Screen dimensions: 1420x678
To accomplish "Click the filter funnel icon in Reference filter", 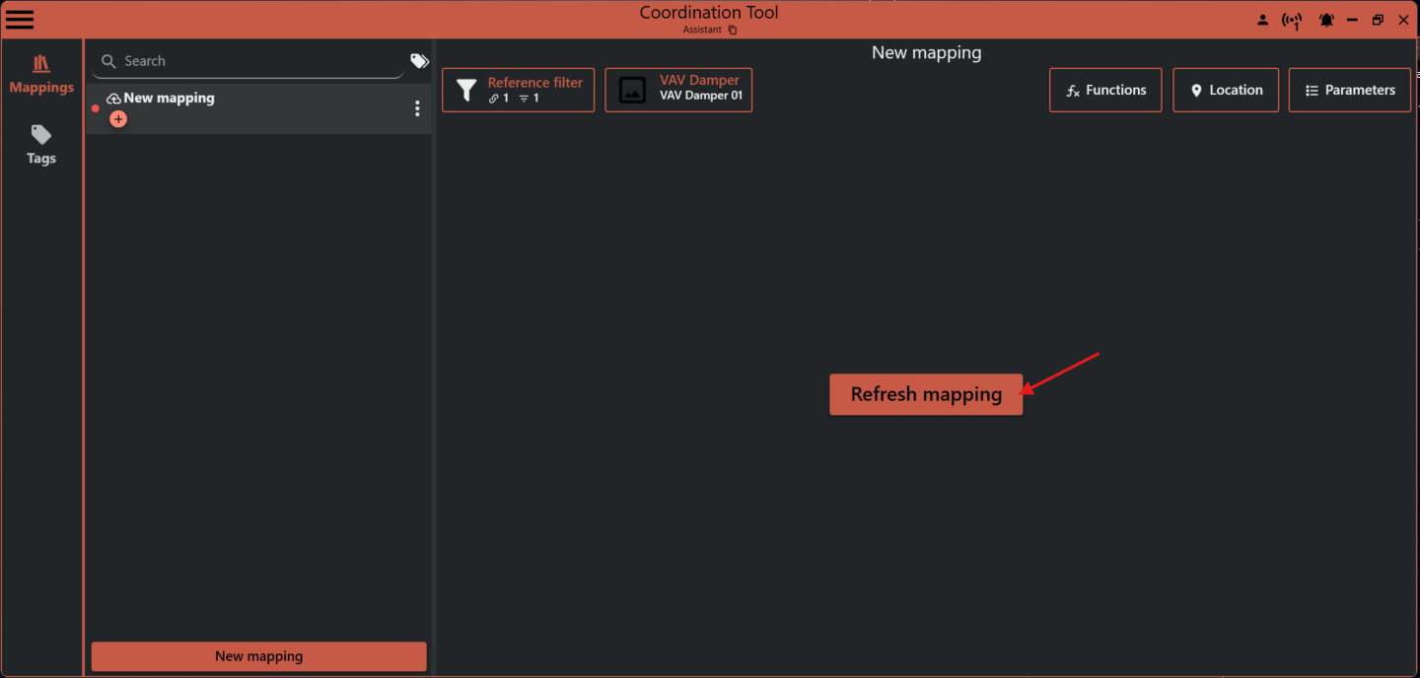I will pos(466,90).
